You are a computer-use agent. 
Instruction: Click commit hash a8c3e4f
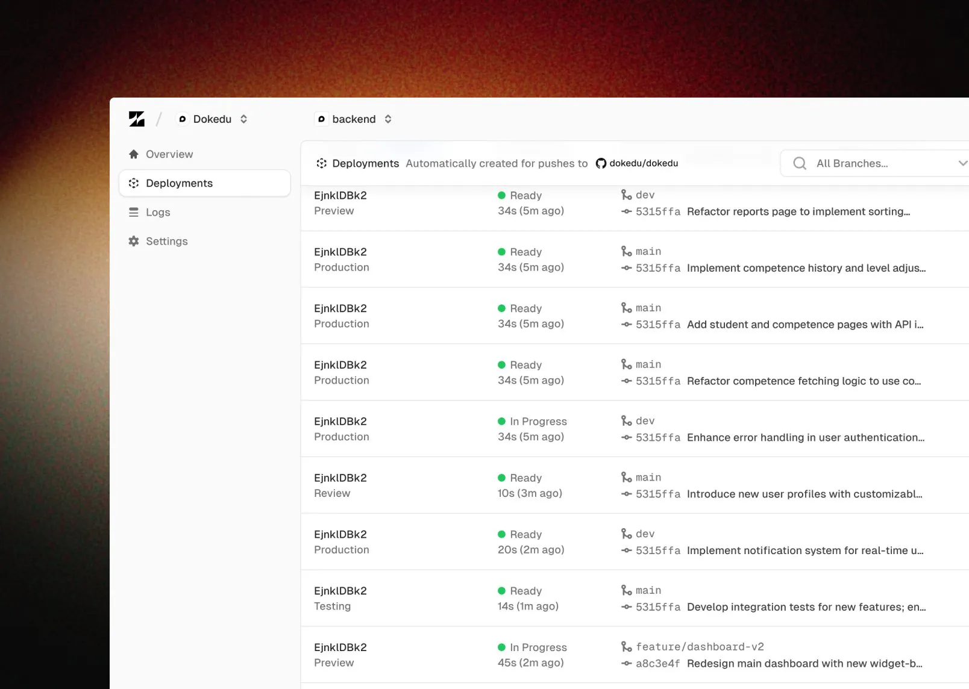(658, 664)
